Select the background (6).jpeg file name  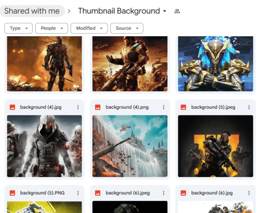[x=128, y=193]
